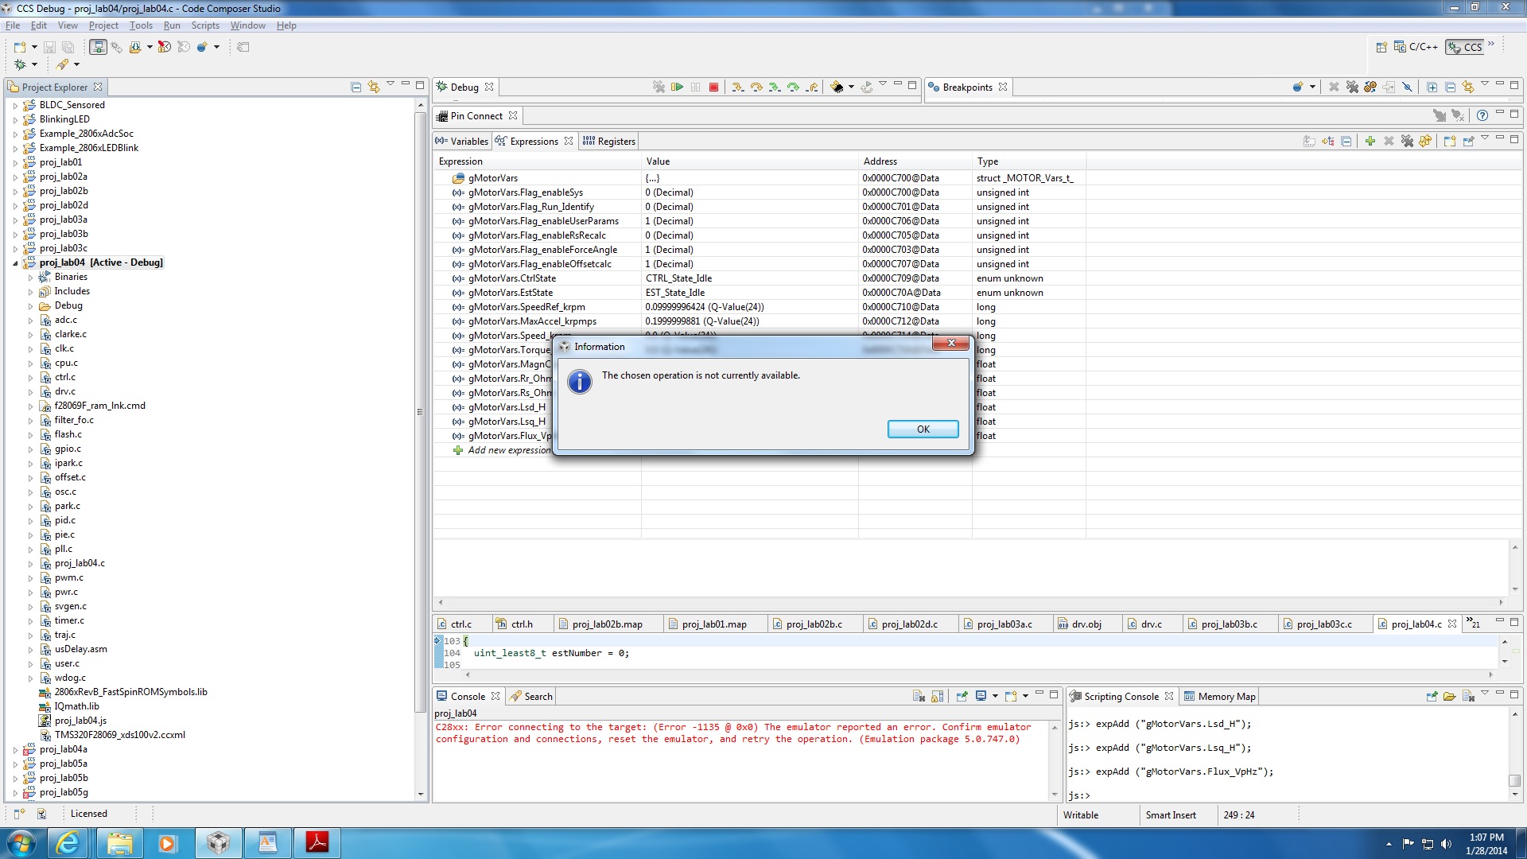Select the Memory Map tab
Viewport: 1527px width, 859px height.
point(1219,696)
